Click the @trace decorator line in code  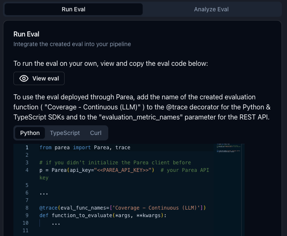pos(123,208)
